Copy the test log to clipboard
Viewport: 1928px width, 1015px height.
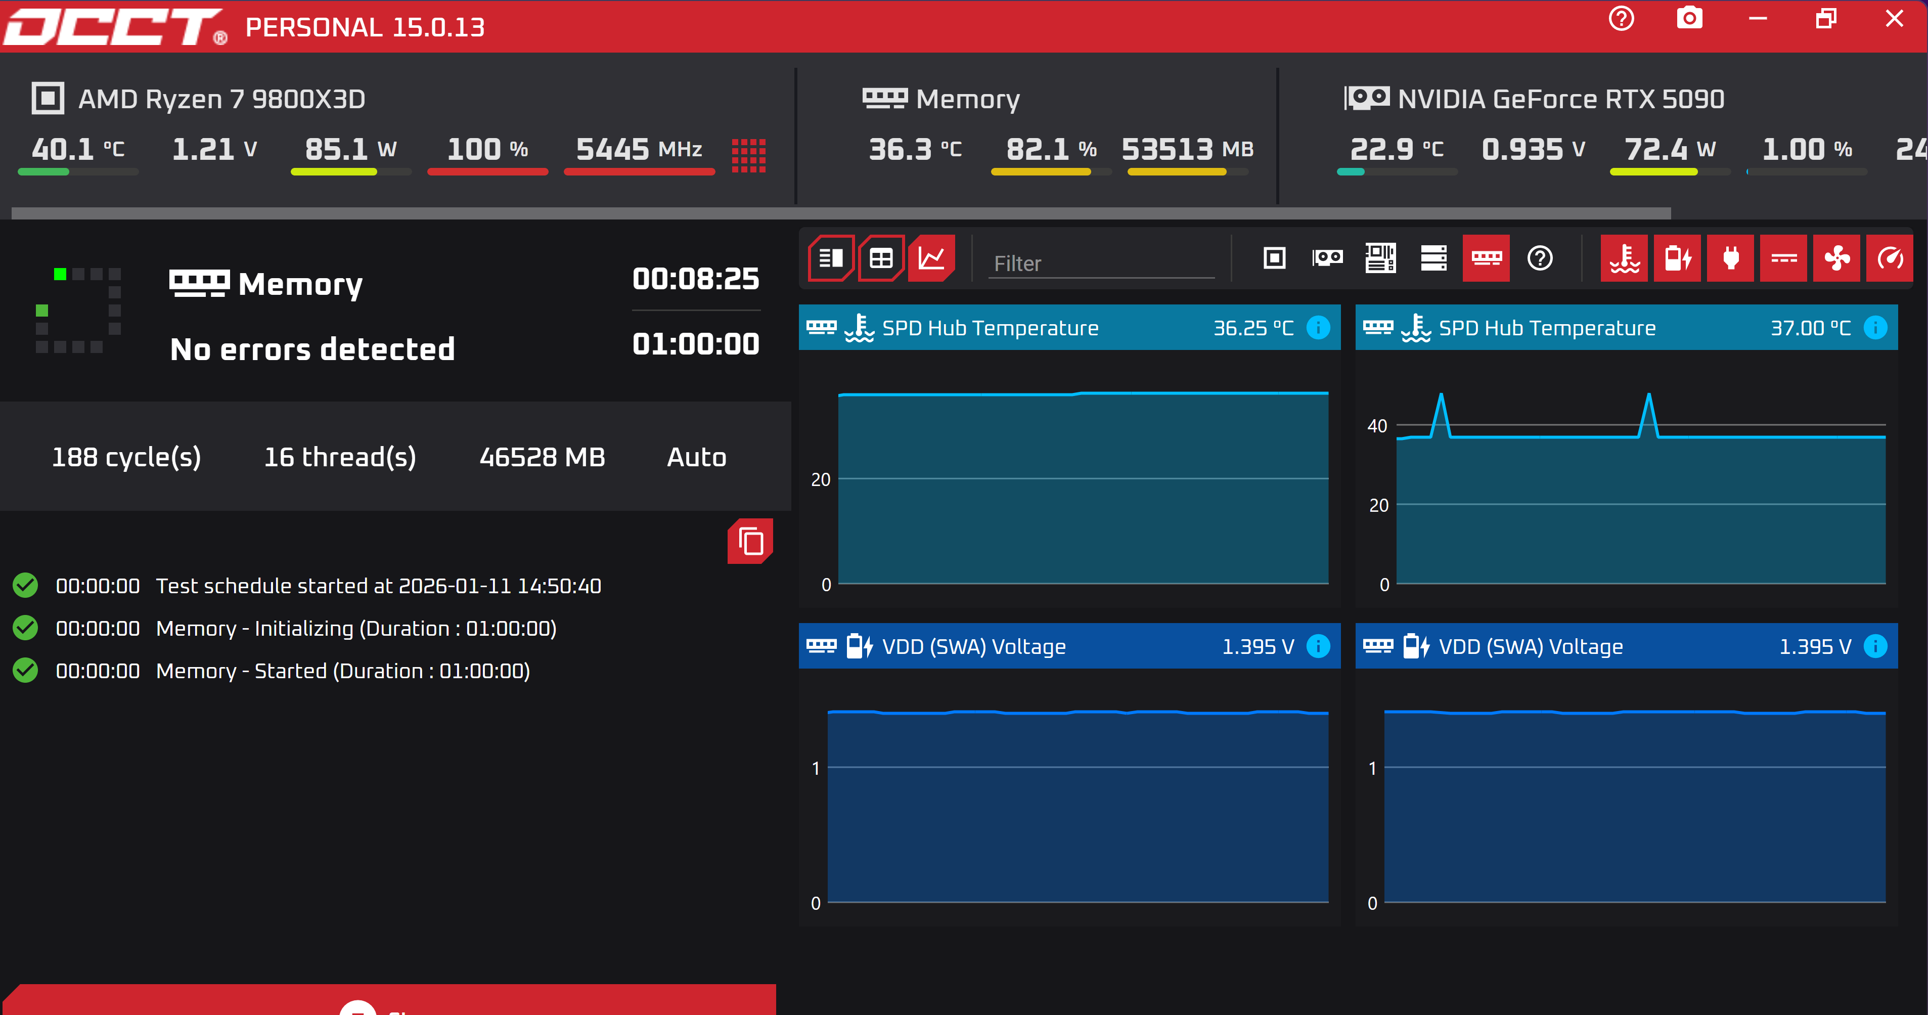tap(750, 541)
